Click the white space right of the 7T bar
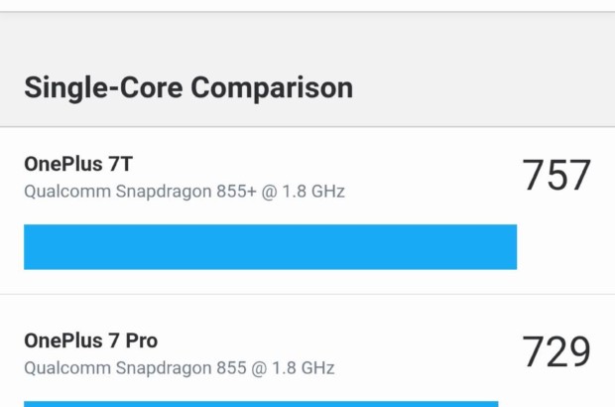The height and width of the screenshot is (407, 615). [x=563, y=246]
